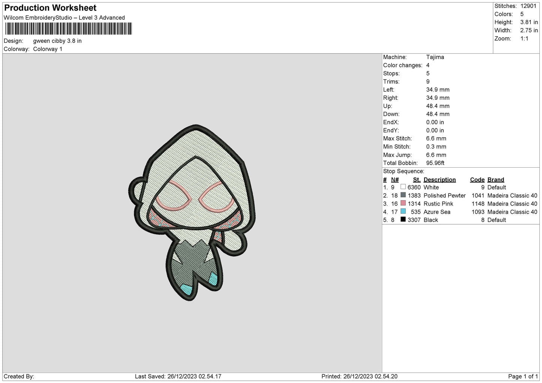The image size is (542, 383).
Task: Click code "1041" in Polished Pewter row
Action: [478, 195]
